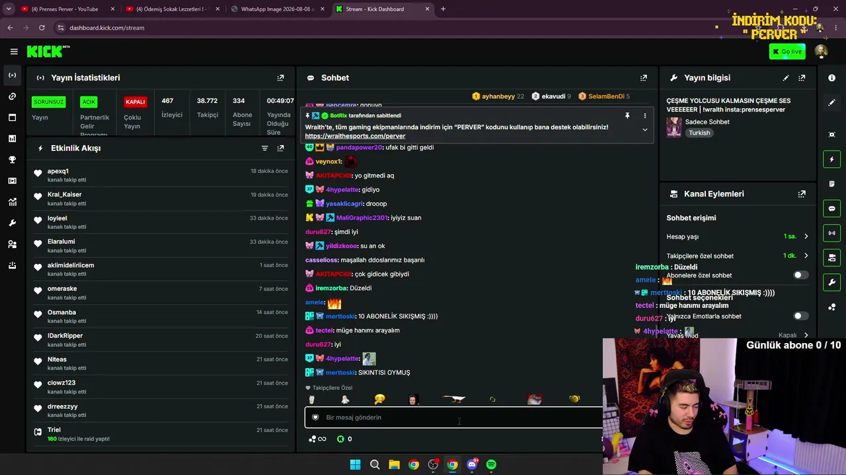Select the Stream - Kick Dashboard tab
The image size is (846, 475).
coord(383,9)
